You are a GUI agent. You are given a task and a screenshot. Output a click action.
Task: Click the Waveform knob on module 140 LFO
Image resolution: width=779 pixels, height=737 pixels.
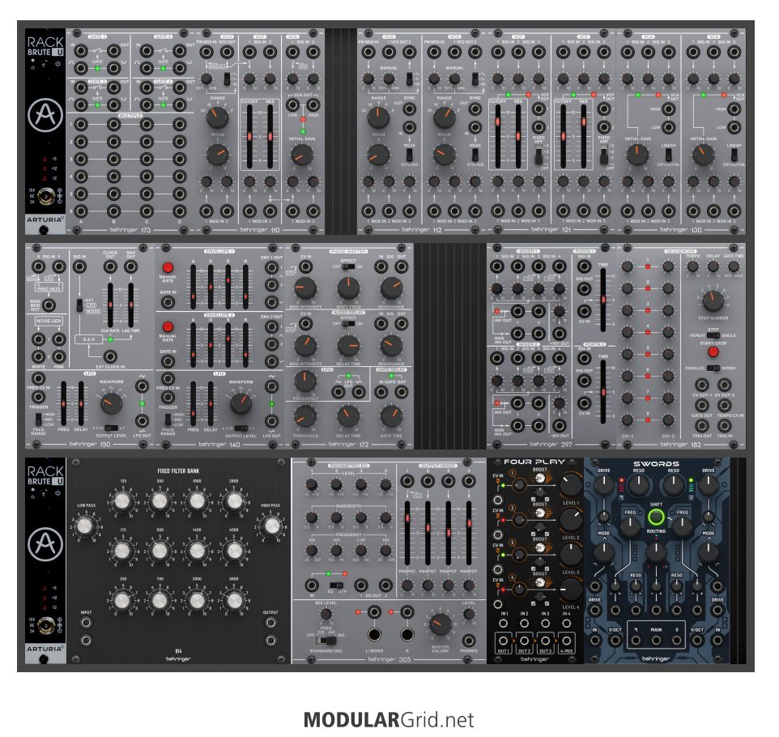(241, 403)
